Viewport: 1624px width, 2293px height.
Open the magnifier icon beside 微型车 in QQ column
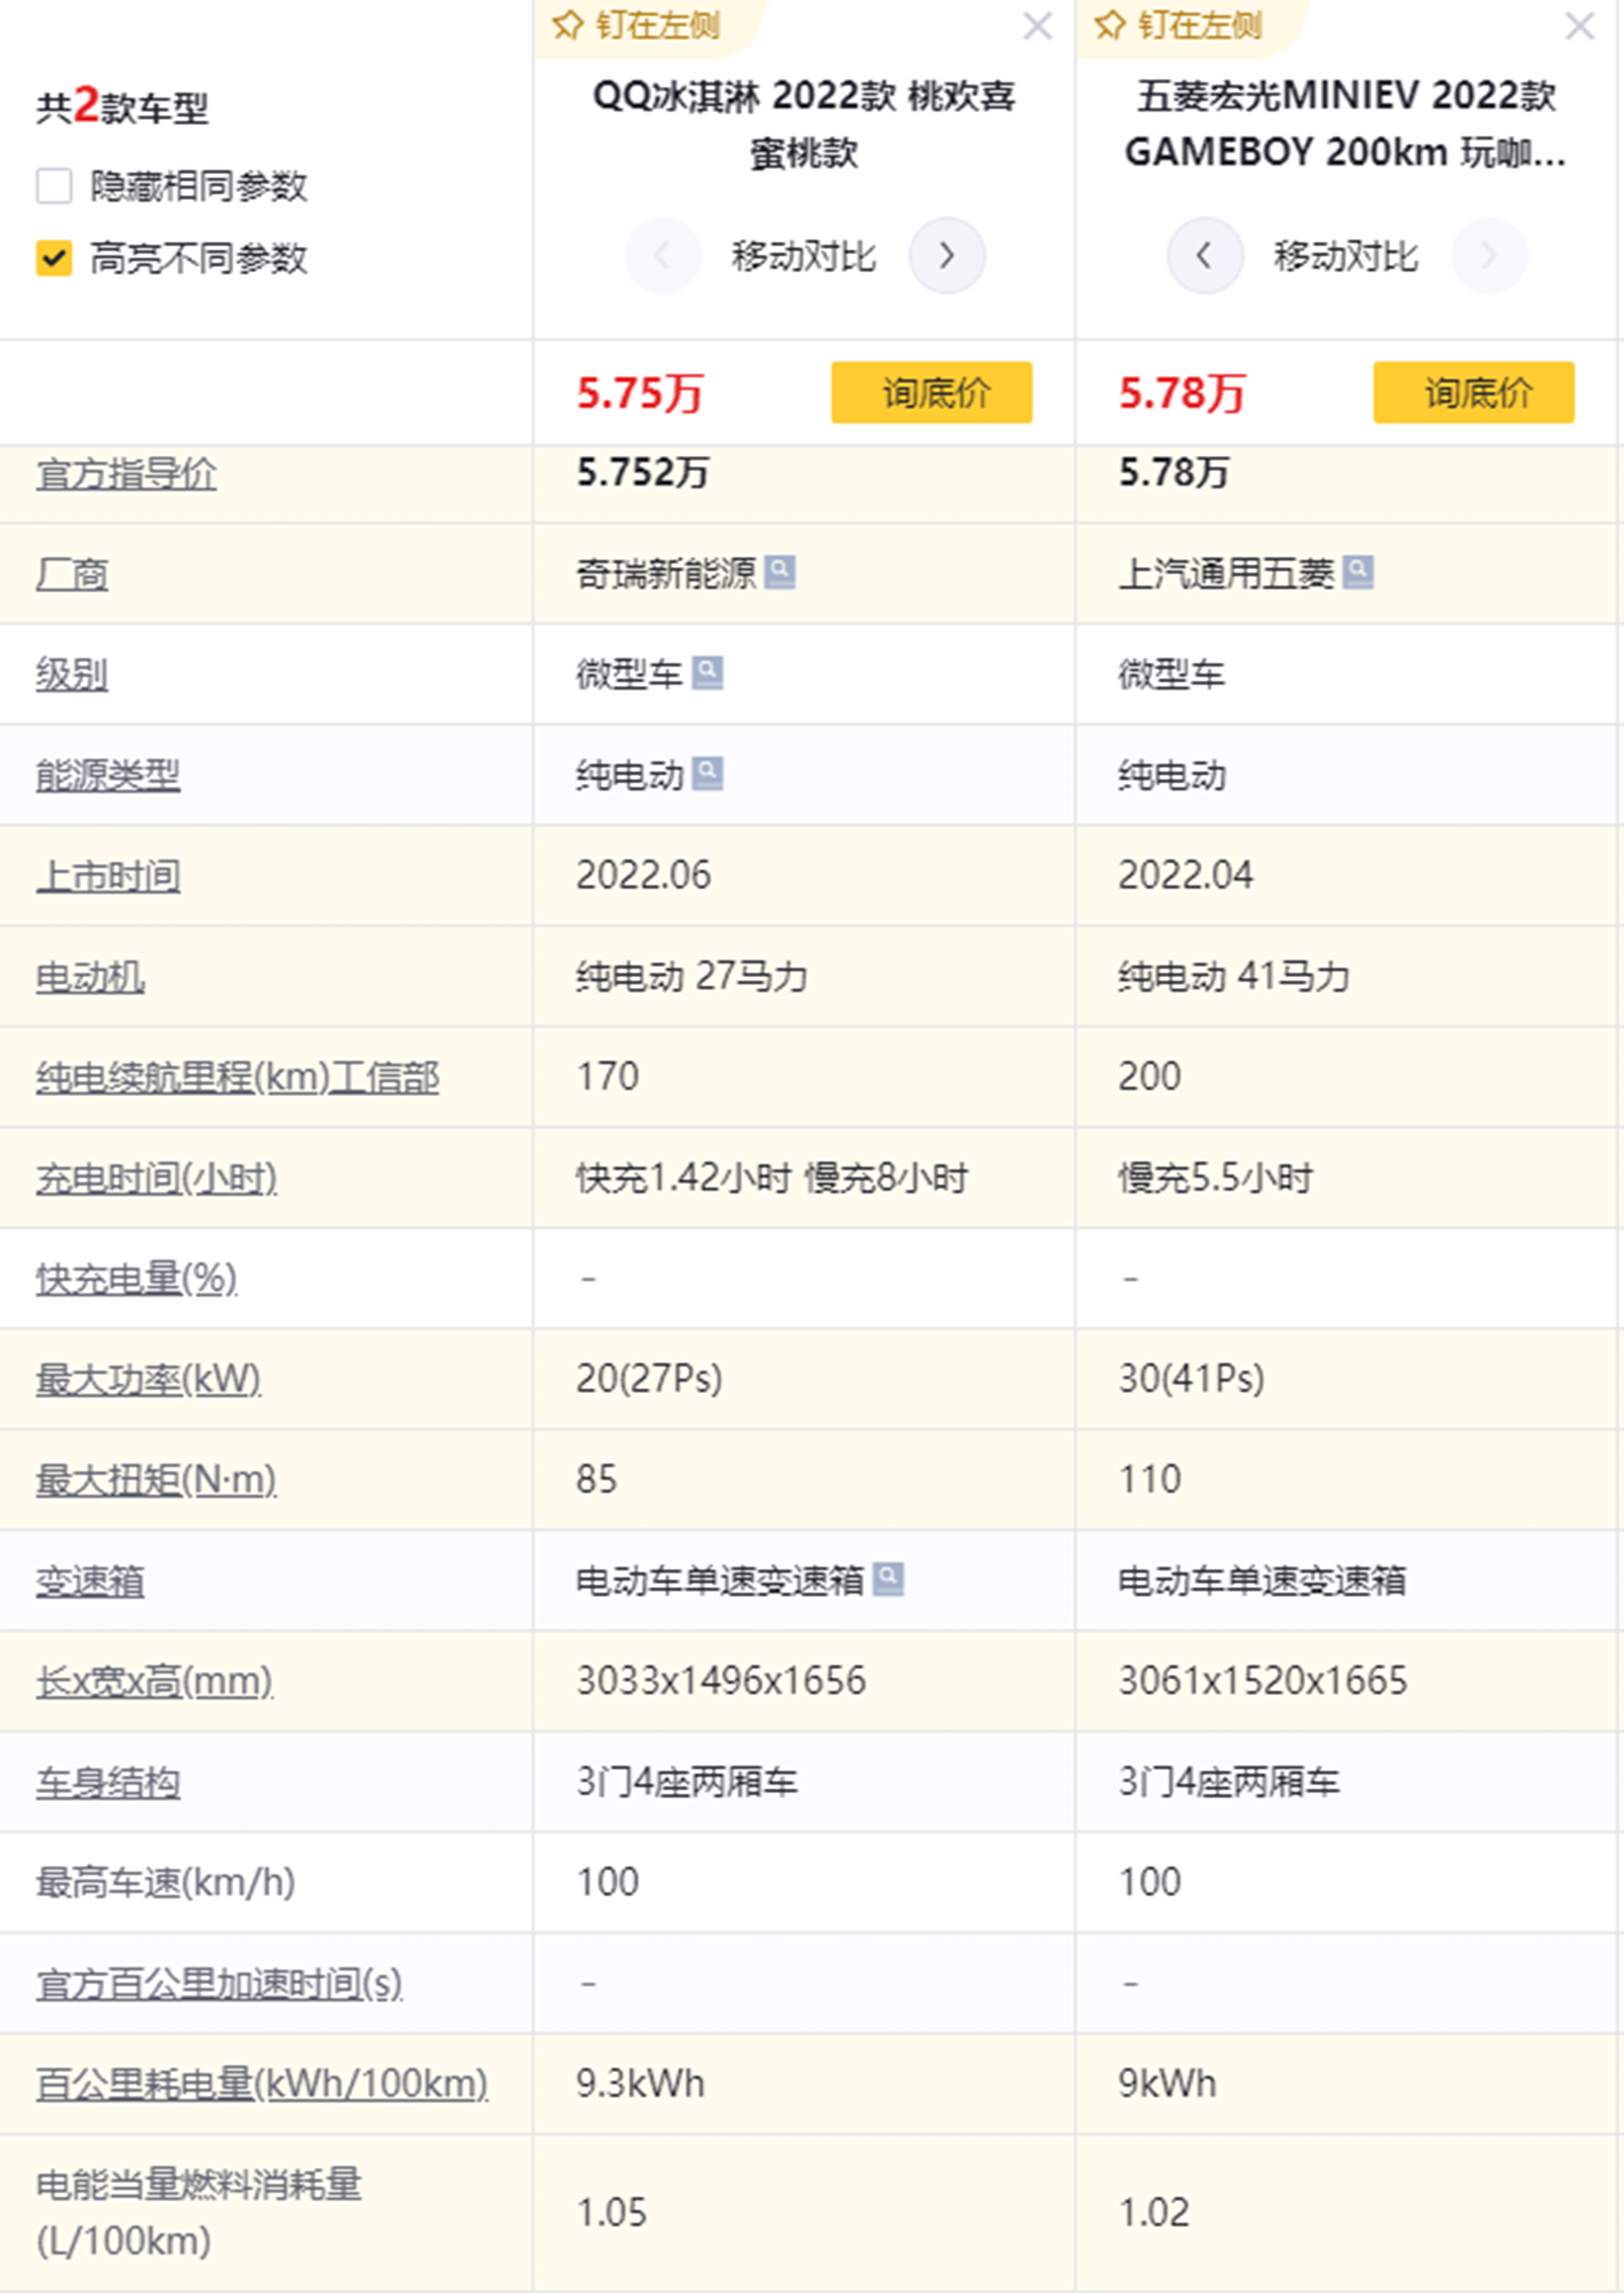pos(708,673)
